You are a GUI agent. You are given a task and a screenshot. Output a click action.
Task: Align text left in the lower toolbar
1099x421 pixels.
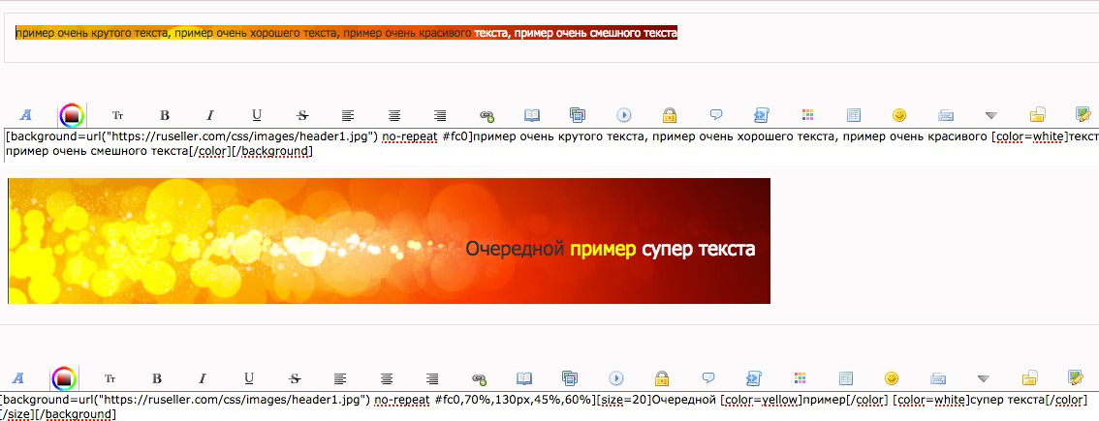coord(340,379)
